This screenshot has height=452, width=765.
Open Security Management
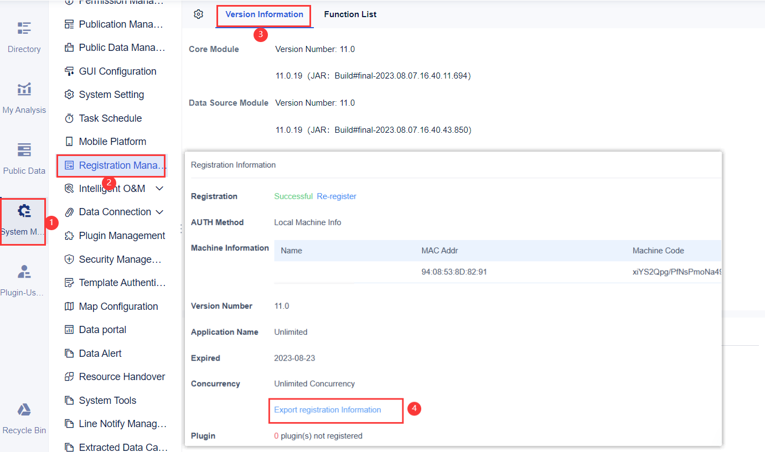111,259
